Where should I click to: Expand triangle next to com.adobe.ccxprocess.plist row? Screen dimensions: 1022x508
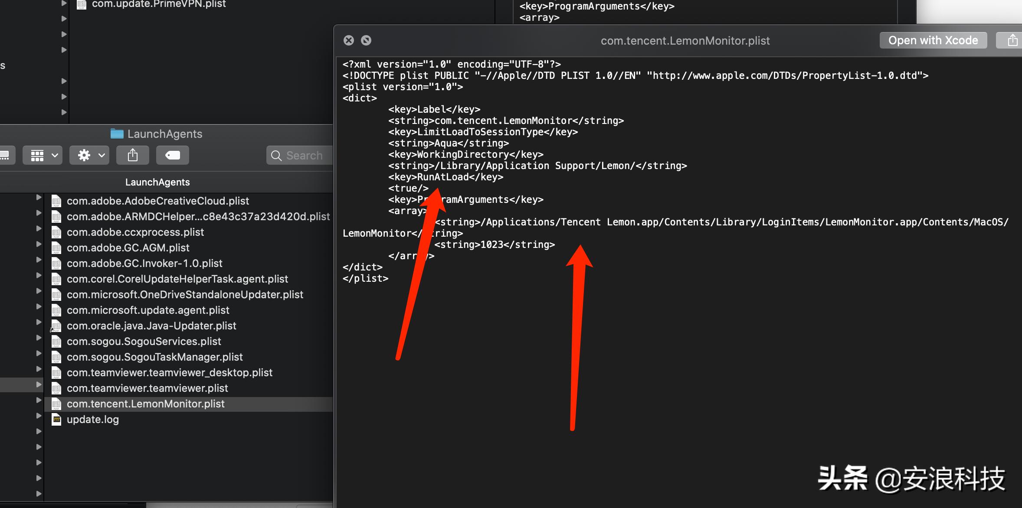(39, 228)
